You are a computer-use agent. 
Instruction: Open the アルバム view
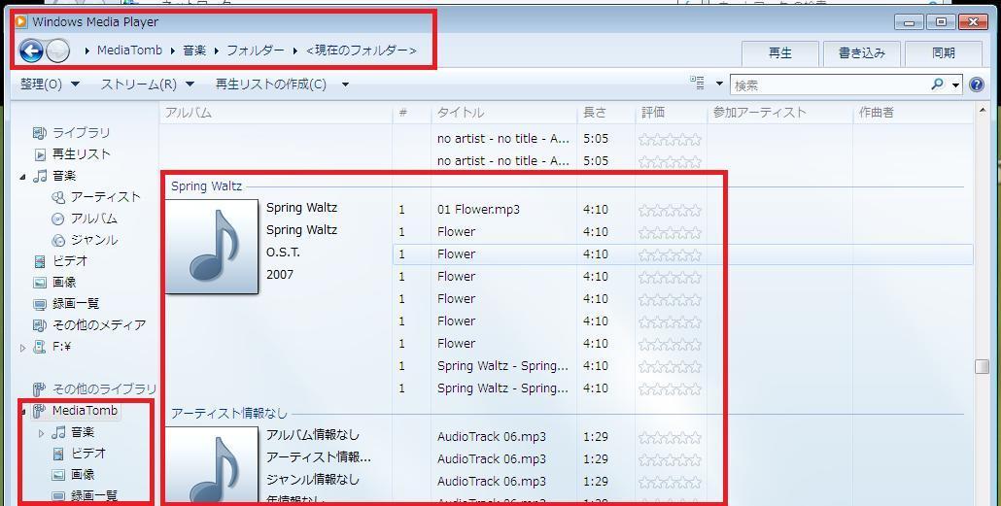(94, 219)
